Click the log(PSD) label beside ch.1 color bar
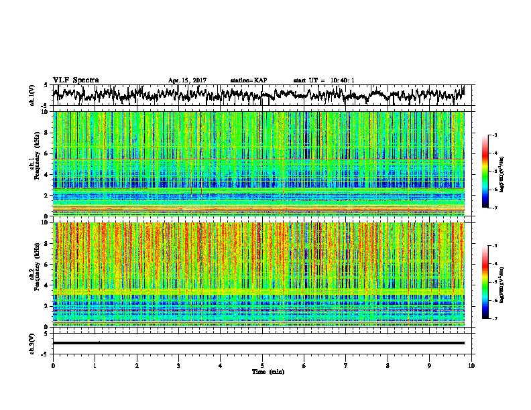 (x=502, y=174)
